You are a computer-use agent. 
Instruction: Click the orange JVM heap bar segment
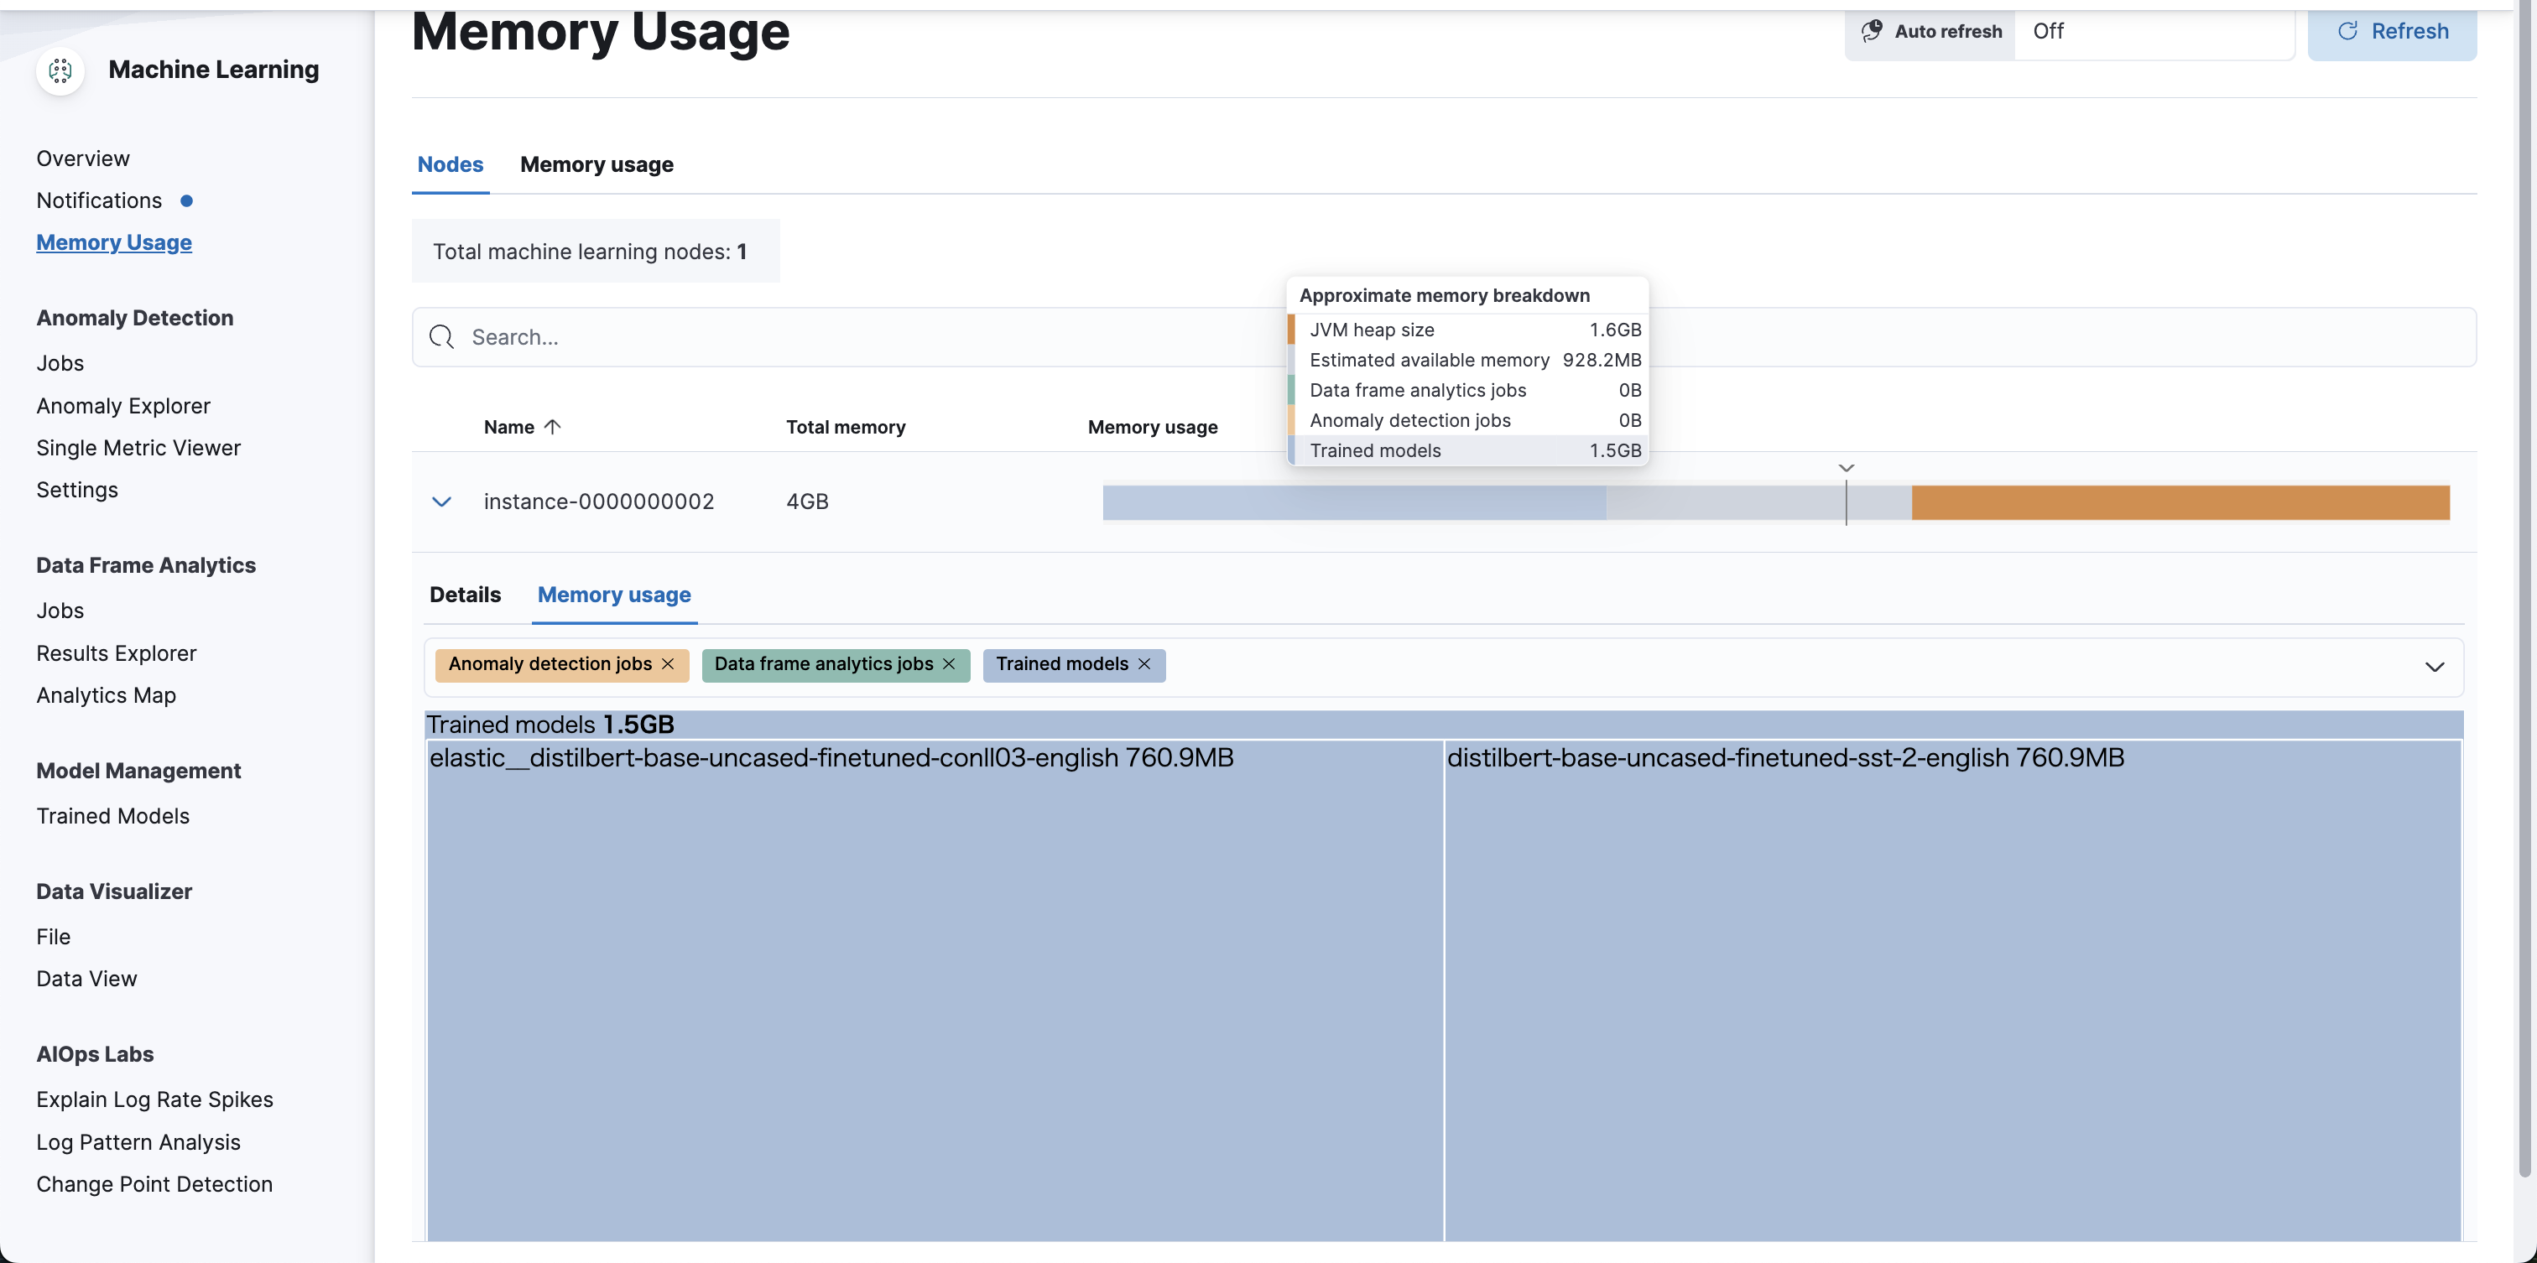(x=2179, y=503)
